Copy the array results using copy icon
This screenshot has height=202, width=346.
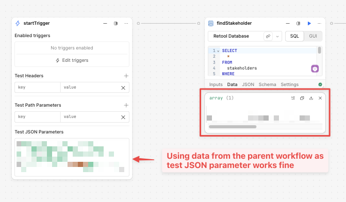pos(302,98)
